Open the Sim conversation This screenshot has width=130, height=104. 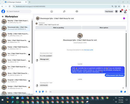[x=16, y=68]
